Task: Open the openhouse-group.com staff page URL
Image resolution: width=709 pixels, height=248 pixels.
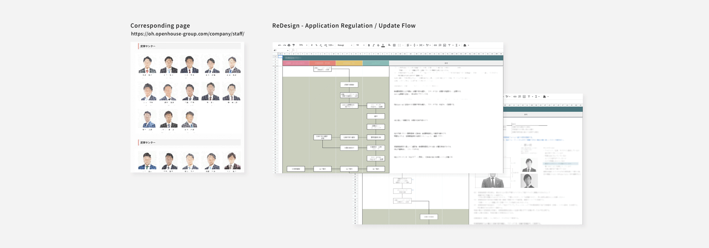Action: [188, 34]
